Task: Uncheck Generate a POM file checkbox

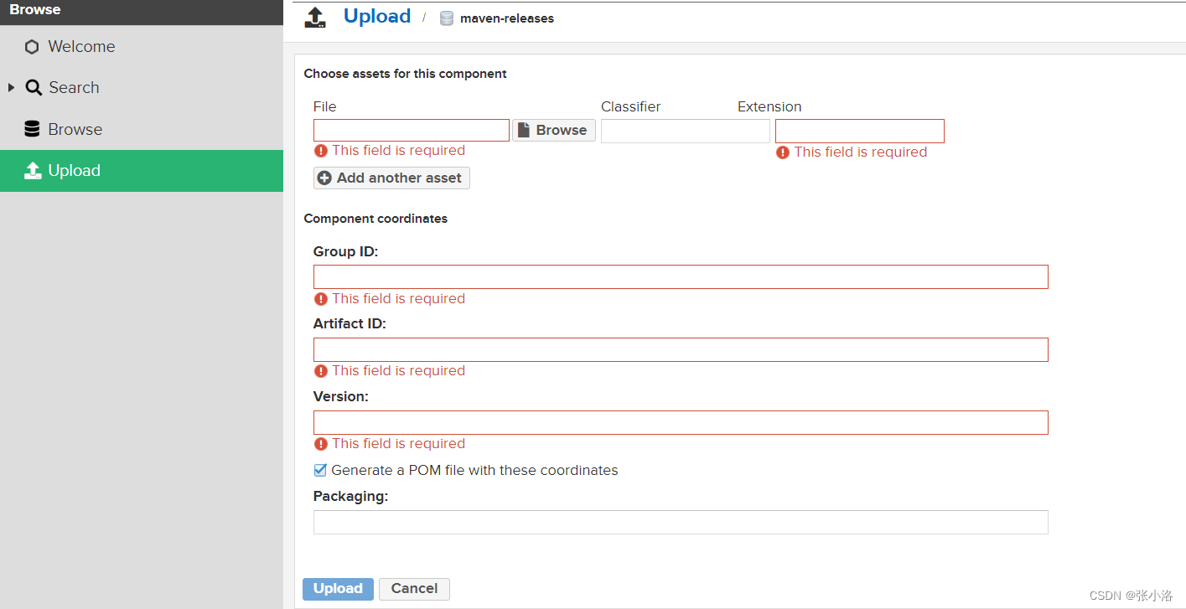Action: [320, 471]
